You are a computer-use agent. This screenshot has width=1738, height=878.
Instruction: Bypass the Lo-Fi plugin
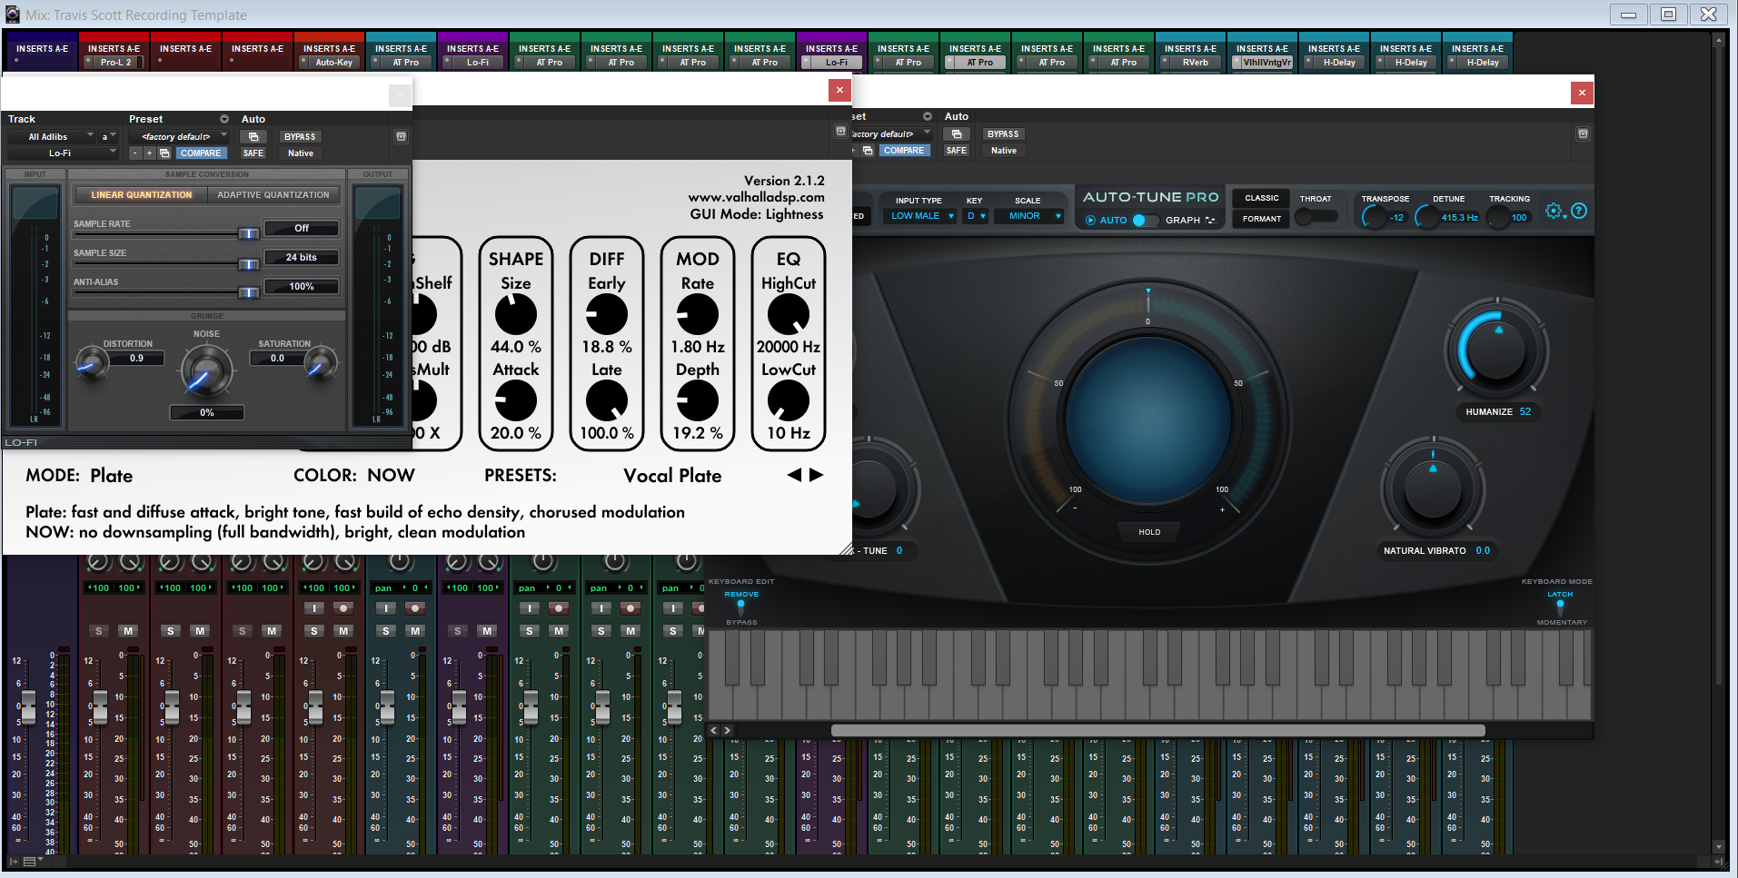300,137
